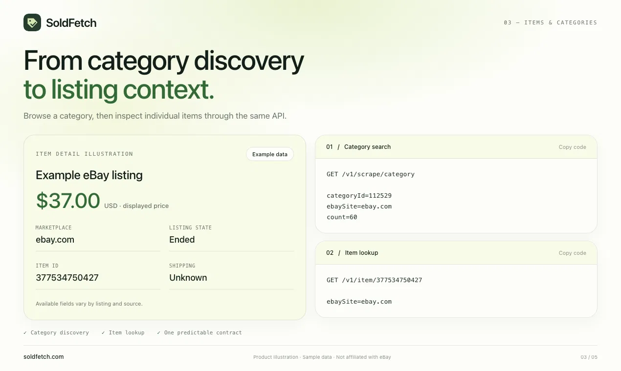Select the Item lookup panel header
This screenshot has height=371, width=621.
pos(456,253)
